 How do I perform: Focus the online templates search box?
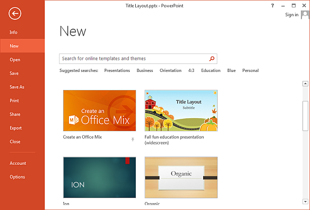coord(138,59)
